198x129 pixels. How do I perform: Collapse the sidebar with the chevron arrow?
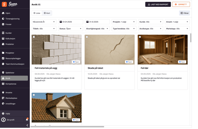[27, 125]
